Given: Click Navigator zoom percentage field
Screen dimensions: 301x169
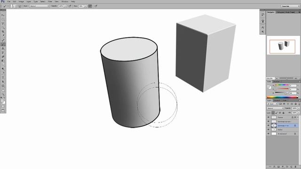Looking at the screenshot, I should [x=270, y=78].
